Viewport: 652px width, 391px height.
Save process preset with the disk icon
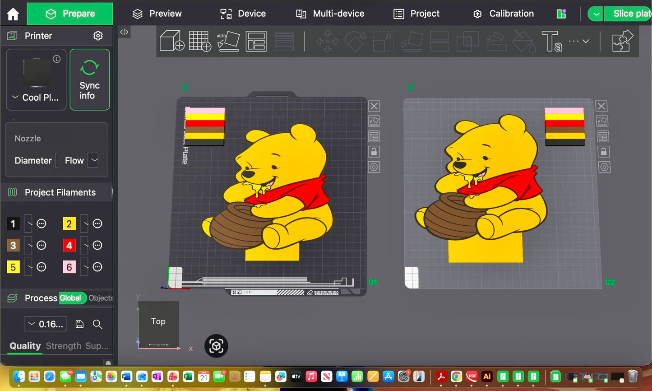click(79, 324)
